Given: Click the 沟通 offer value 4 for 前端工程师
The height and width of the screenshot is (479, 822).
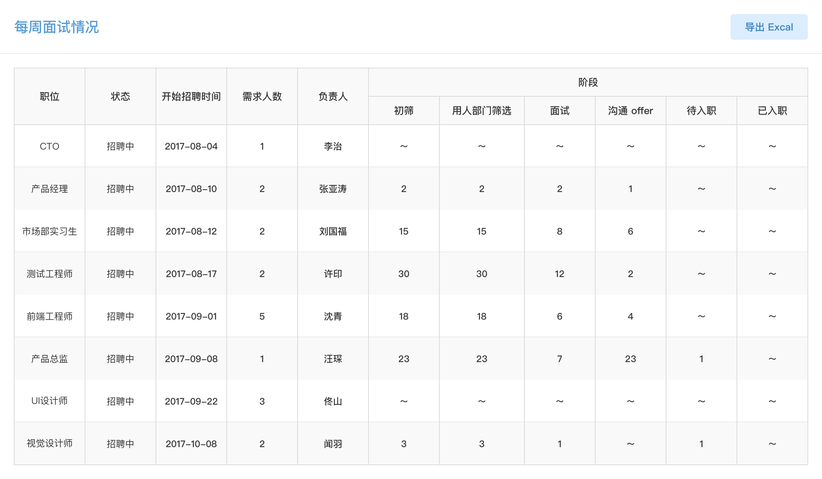Looking at the screenshot, I should pyautogui.click(x=631, y=316).
